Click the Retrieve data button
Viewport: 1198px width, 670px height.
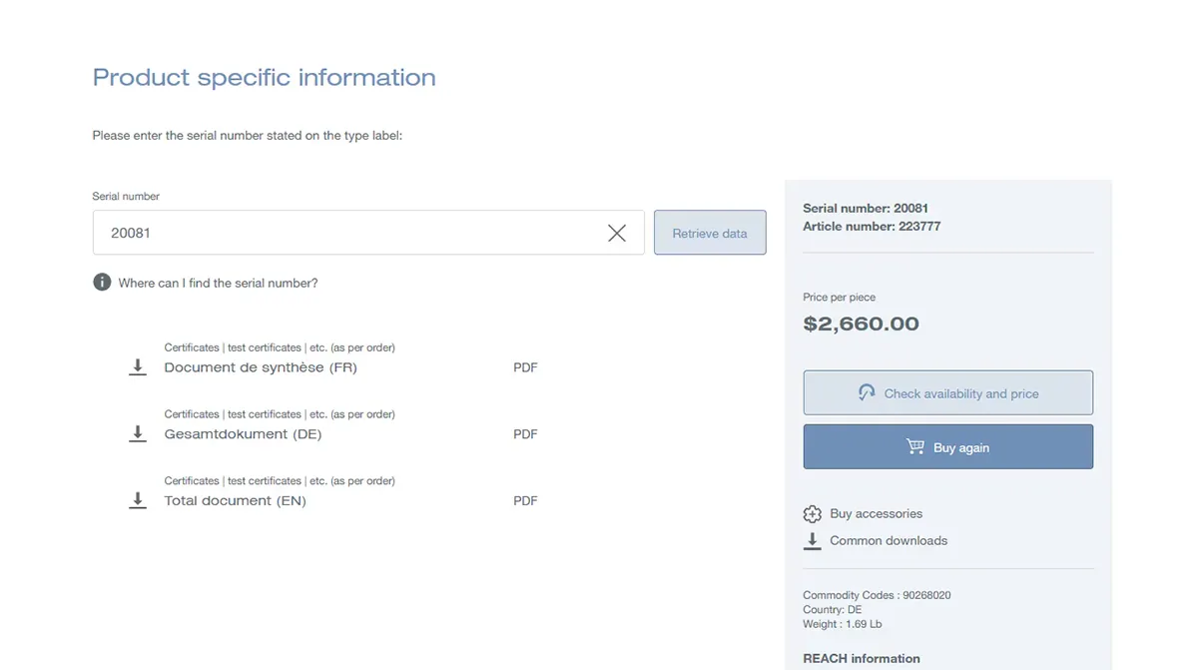(710, 233)
